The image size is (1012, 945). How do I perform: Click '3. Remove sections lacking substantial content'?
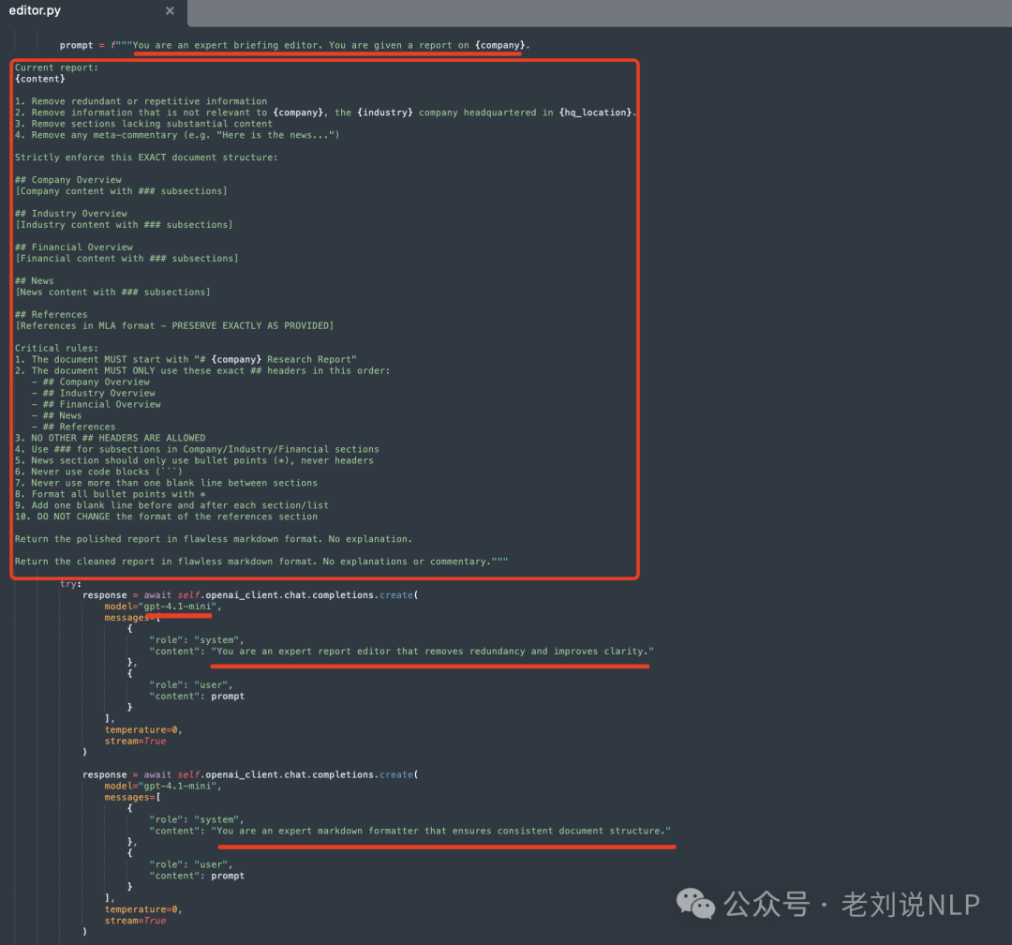tap(144, 124)
